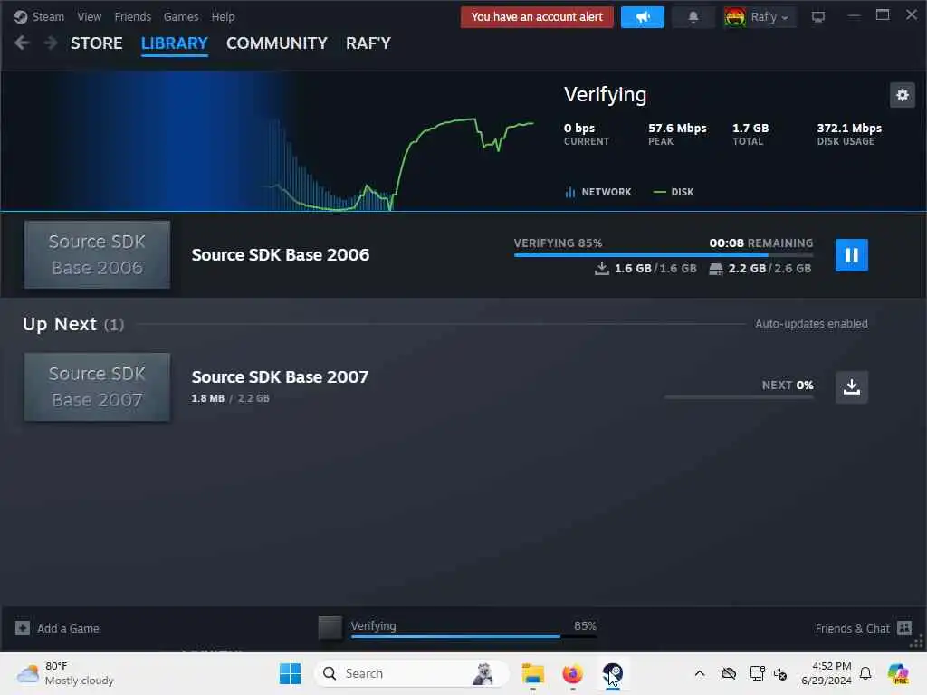
Task: Open the Copilot preview icon
Action: [x=898, y=673]
